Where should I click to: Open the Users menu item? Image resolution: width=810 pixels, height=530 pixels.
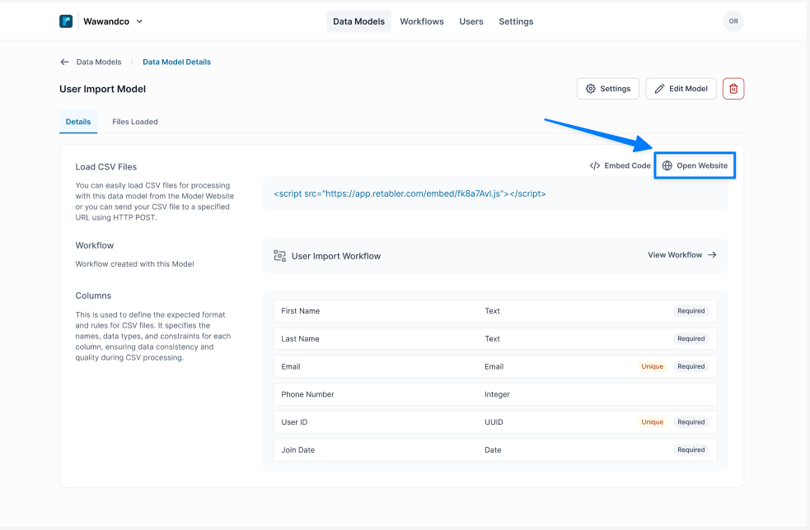pos(471,21)
